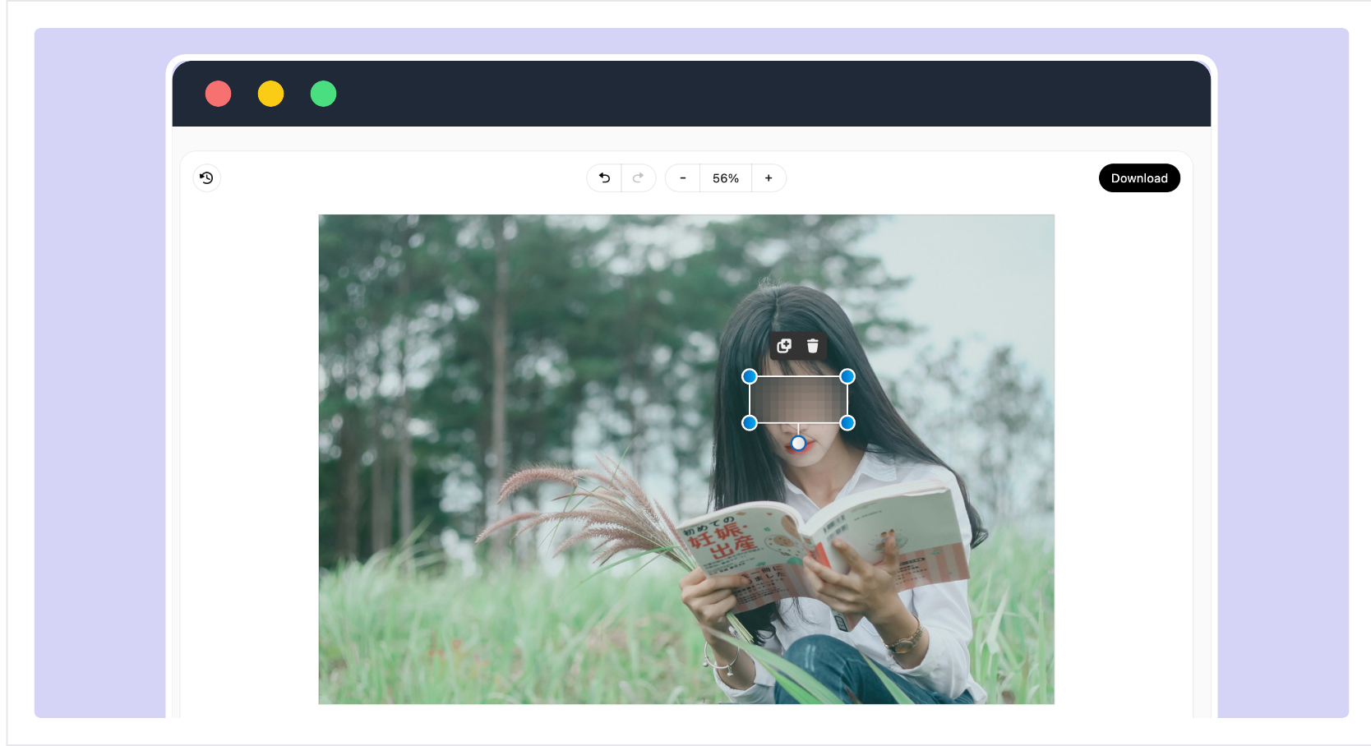Image resolution: width=1371 pixels, height=746 pixels.
Task: Zoom out with the minus button
Action: click(682, 177)
